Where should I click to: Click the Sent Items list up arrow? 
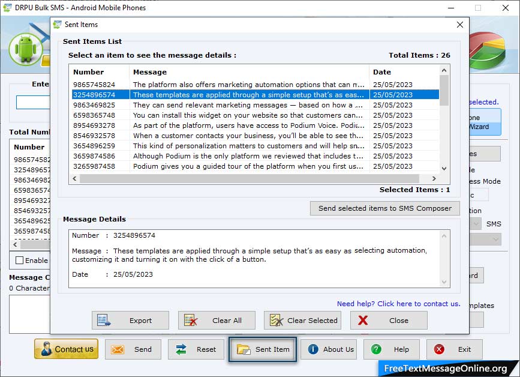coord(444,70)
